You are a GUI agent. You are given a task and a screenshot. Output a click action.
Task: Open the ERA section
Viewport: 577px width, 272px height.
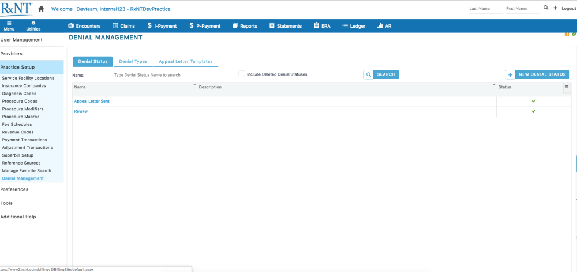322,26
